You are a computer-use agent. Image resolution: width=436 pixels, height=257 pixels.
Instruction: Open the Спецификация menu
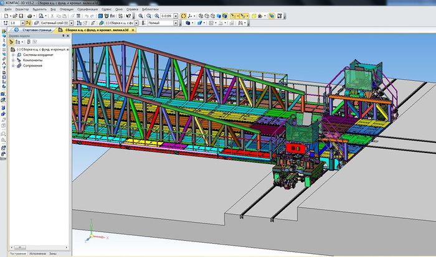click(88, 9)
